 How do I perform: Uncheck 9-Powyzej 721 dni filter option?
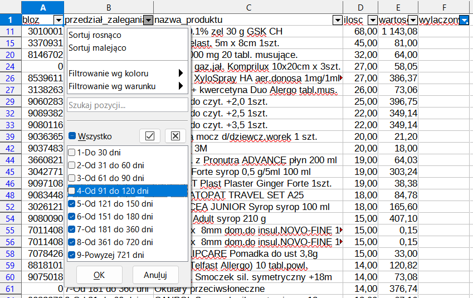pyautogui.click(x=72, y=255)
